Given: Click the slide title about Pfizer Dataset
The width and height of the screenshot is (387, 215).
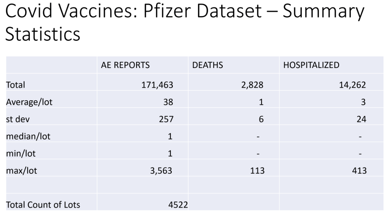Looking at the screenshot, I should tap(184, 23).
